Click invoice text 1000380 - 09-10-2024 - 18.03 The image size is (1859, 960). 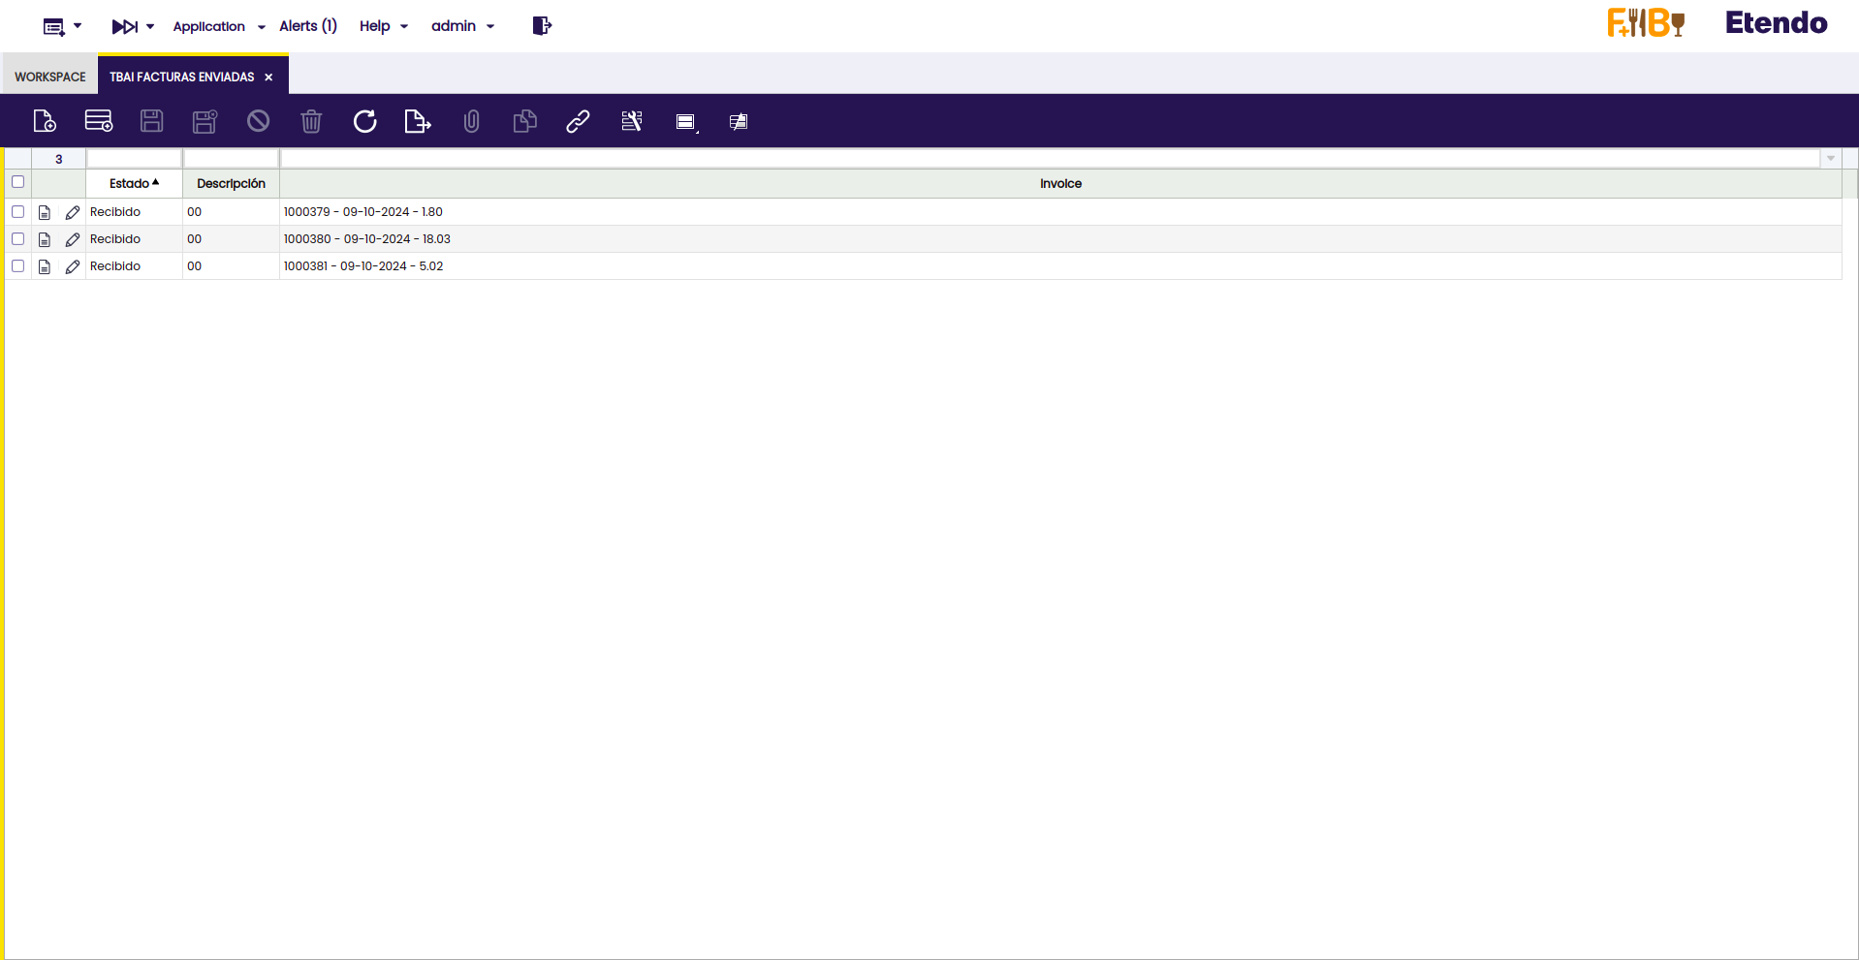point(367,239)
